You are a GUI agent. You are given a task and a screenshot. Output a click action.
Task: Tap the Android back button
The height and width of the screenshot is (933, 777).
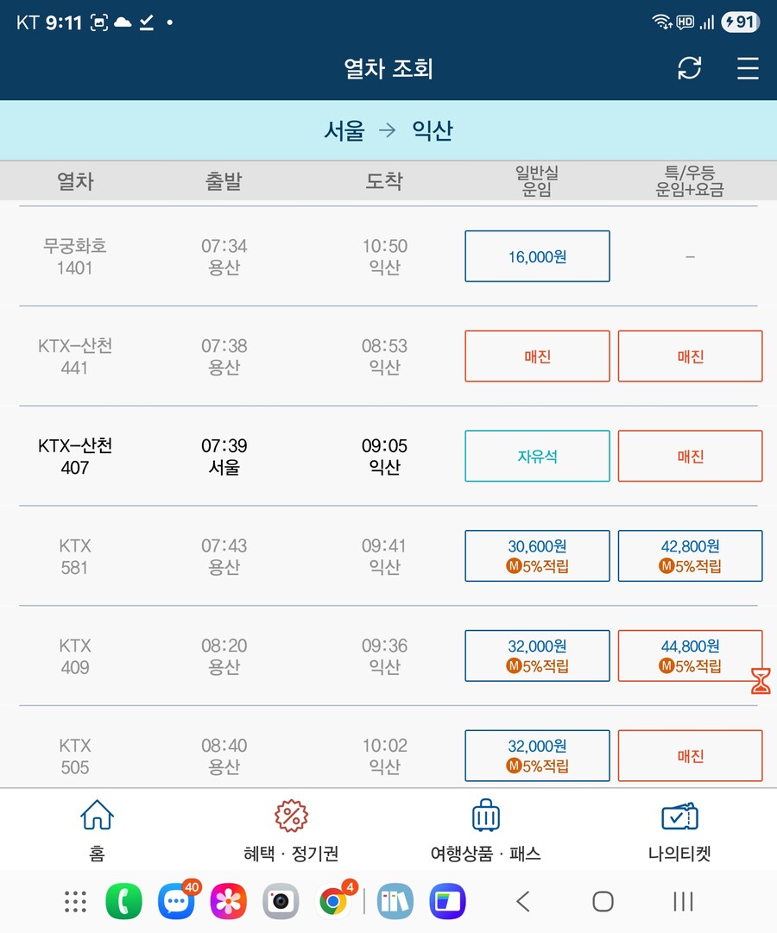pyautogui.click(x=523, y=901)
